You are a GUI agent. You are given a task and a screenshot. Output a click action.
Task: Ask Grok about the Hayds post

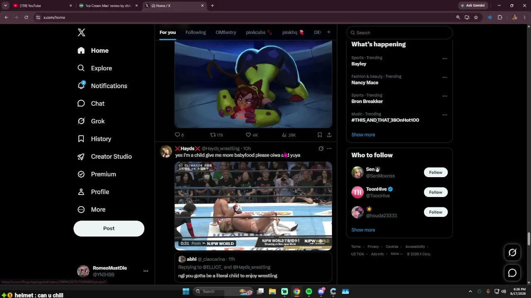[x=321, y=149]
